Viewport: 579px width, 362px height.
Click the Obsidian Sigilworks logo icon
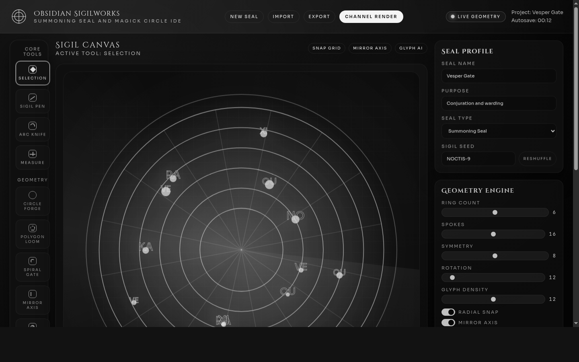coord(19,16)
